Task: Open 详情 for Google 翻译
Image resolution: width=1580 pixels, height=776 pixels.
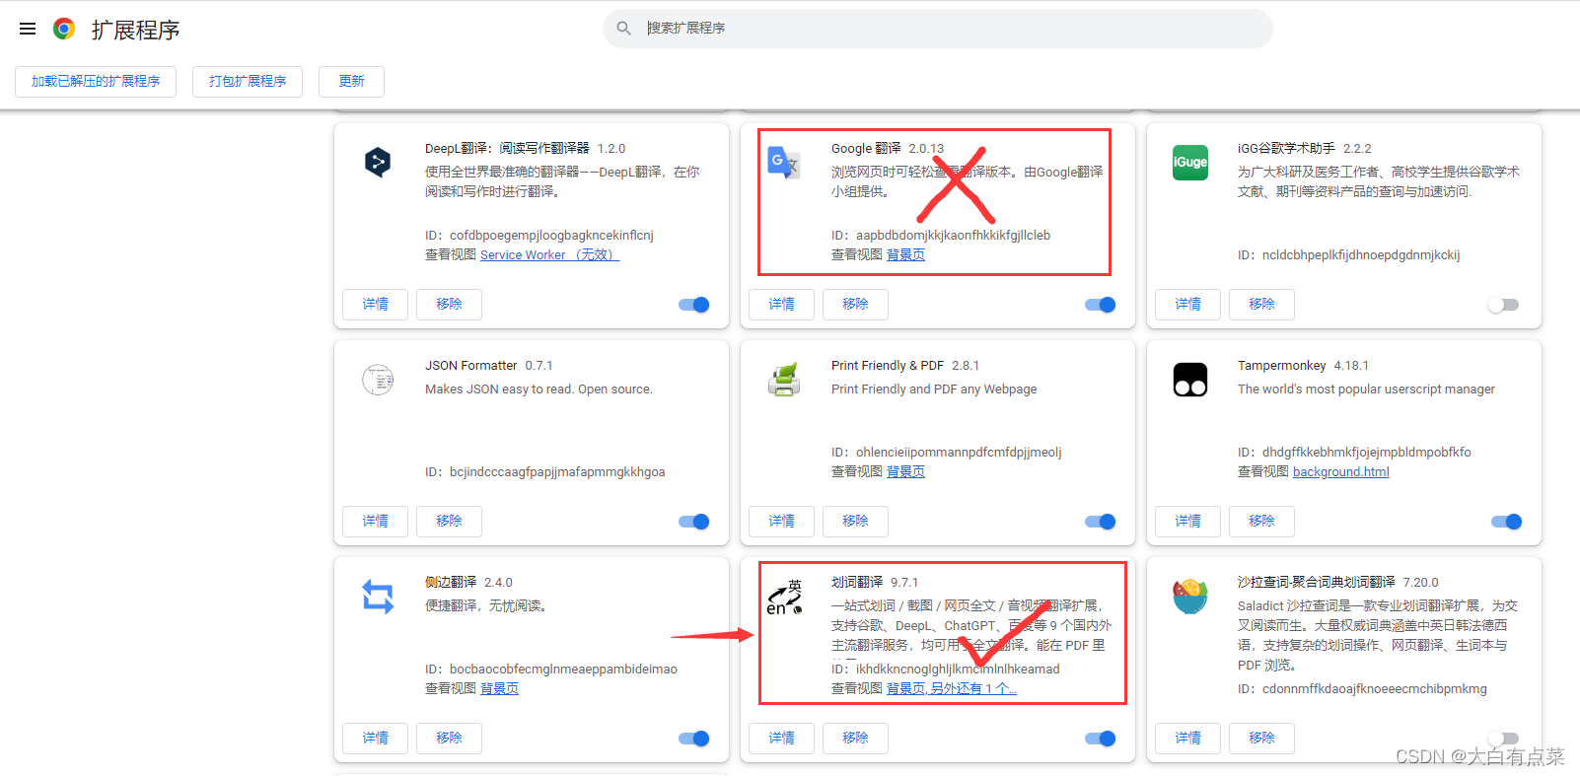Action: tap(781, 305)
